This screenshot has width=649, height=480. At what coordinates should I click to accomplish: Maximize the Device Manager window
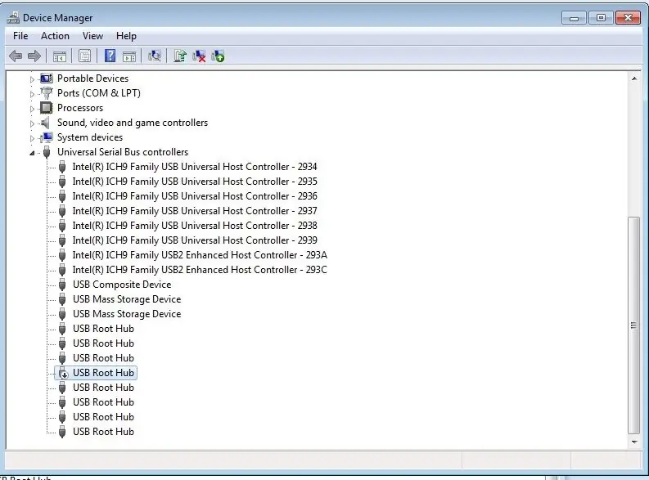[x=601, y=18]
